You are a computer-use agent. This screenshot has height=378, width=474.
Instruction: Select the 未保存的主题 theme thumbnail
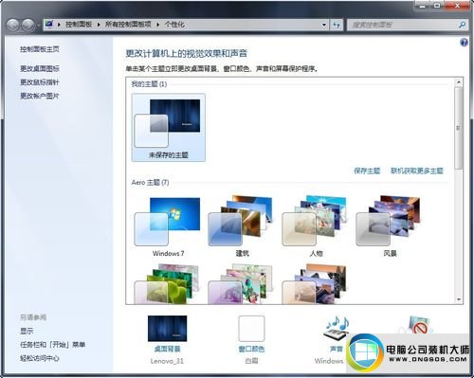tap(169, 127)
